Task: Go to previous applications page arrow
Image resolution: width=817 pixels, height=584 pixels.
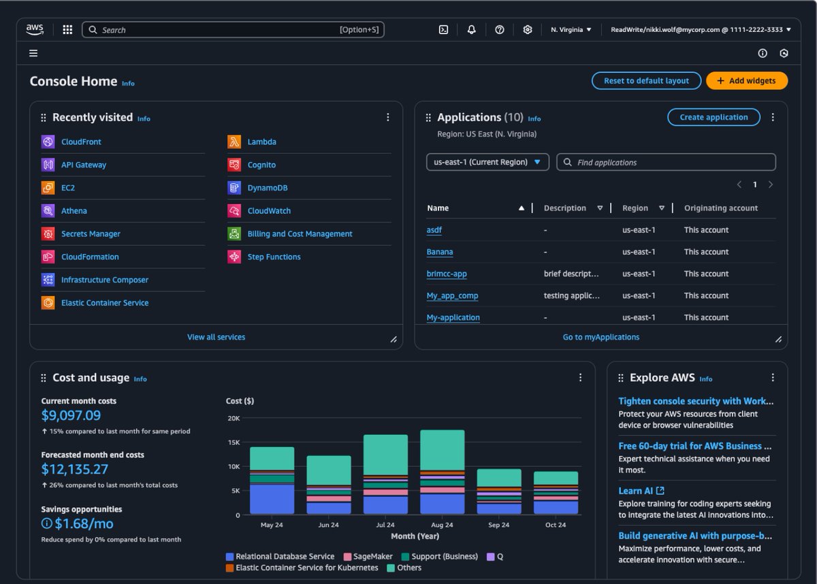Action: pyautogui.click(x=739, y=184)
